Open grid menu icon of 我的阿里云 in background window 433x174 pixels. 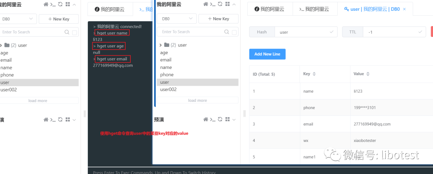pos(68,4)
